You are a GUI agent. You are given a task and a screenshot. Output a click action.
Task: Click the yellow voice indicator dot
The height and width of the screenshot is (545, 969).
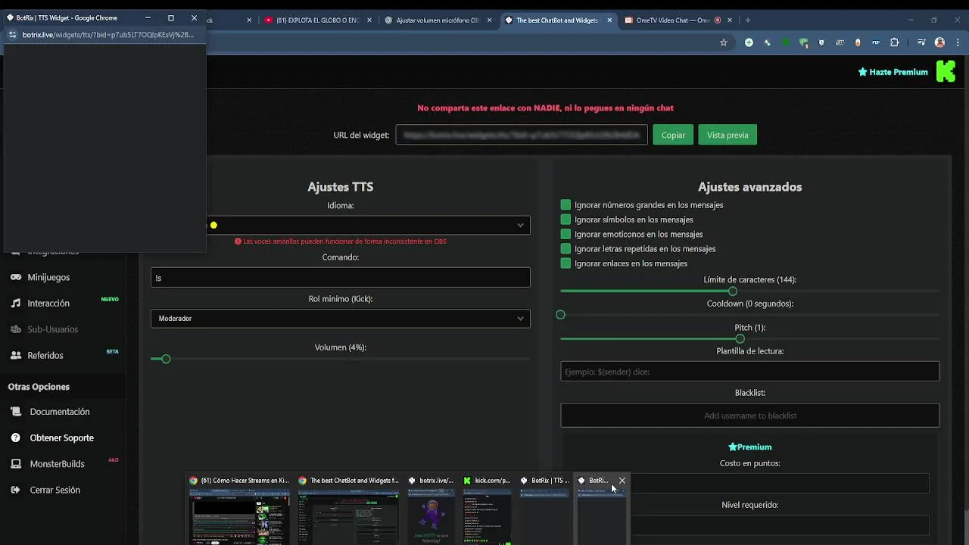tap(213, 225)
